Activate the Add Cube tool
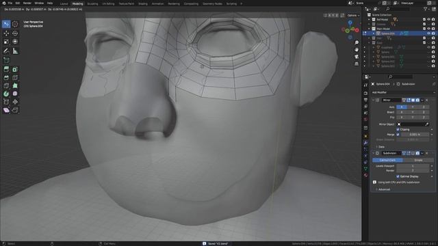The image size is (438, 246). tap(6, 60)
